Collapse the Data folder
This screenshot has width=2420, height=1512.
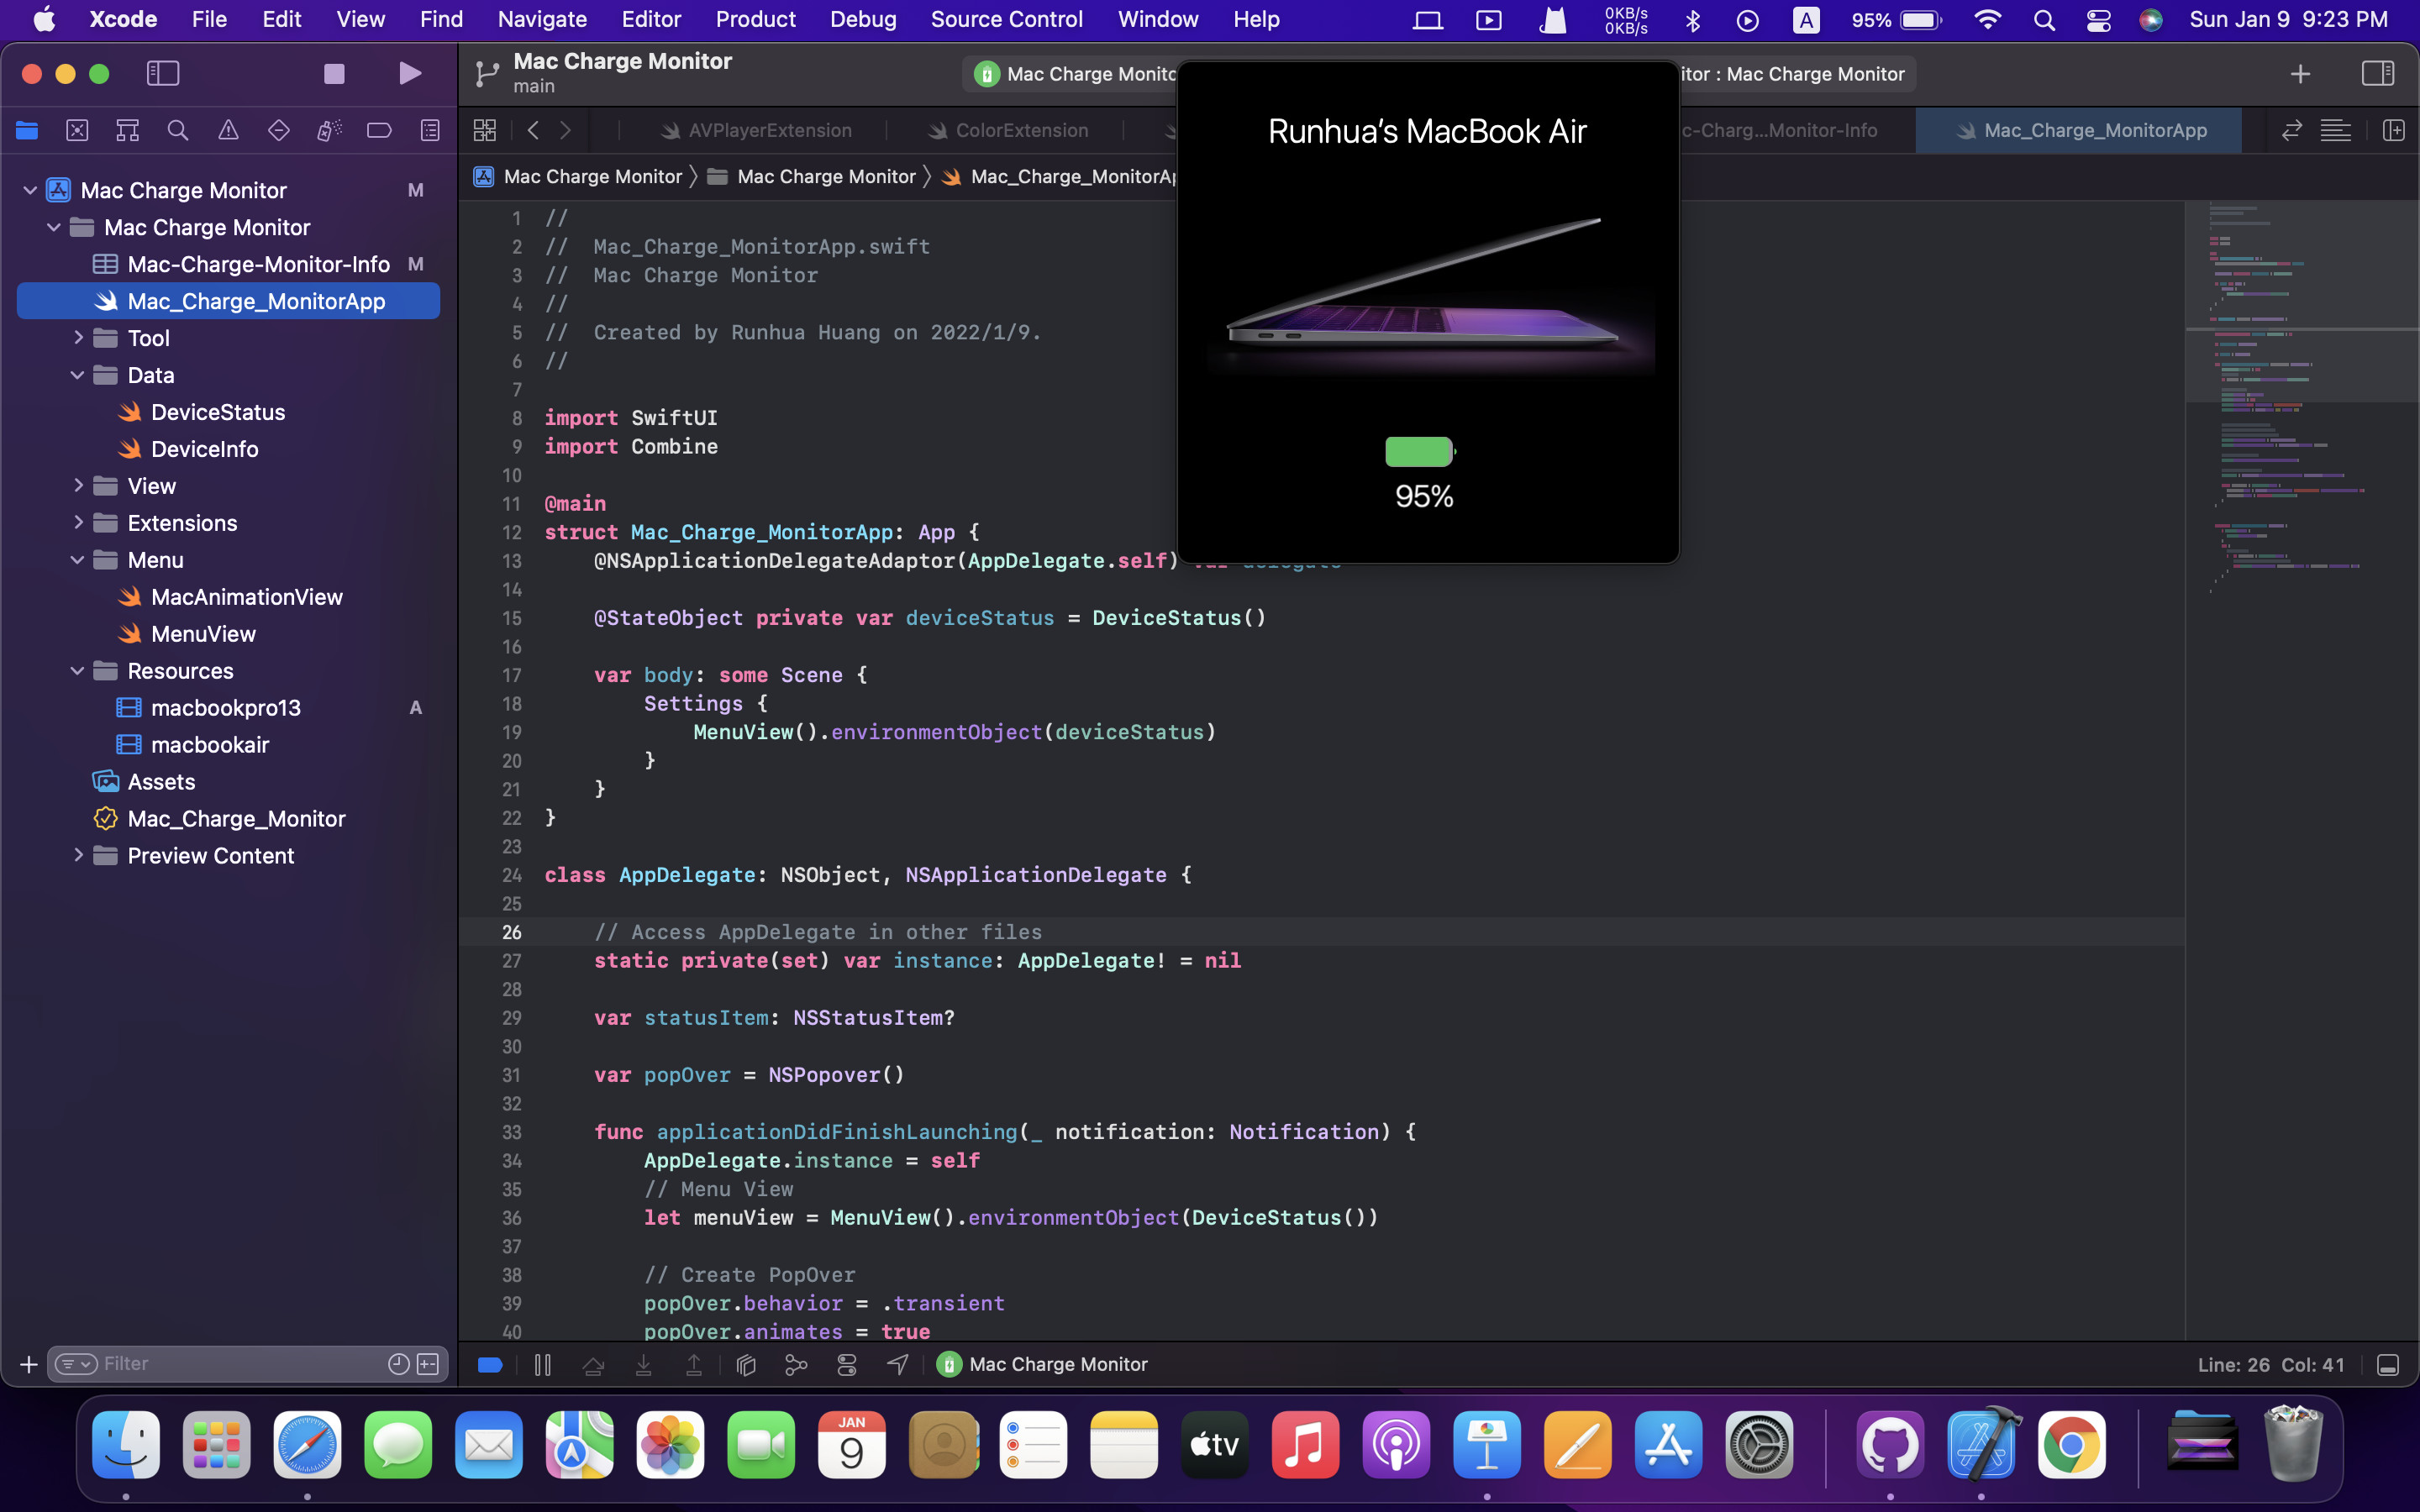pyautogui.click(x=78, y=375)
